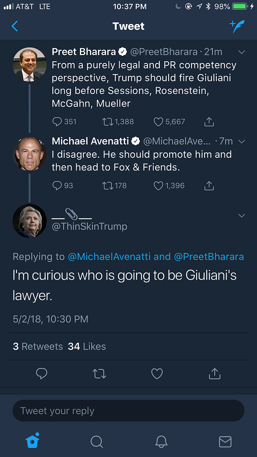Open the Messages envelope tab
Screen dimensions: 257x457
225,441
